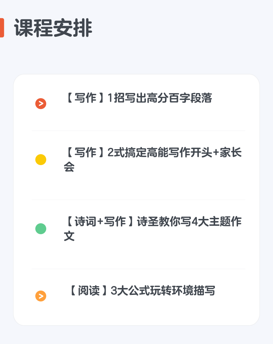The width and height of the screenshot is (273, 344).
Task: Click the 【写作】 tag of first lesson
Action: click(x=85, y=98)
